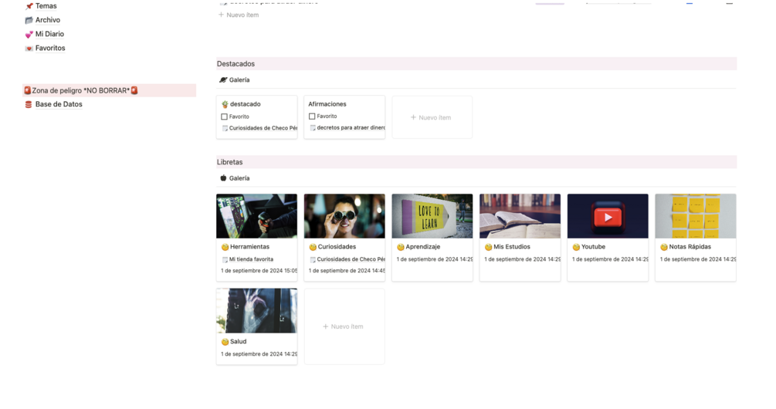This screenshot has width=776, height=409.
Task: Click the pushpin icon beside Temas
Action: [29, 6]
